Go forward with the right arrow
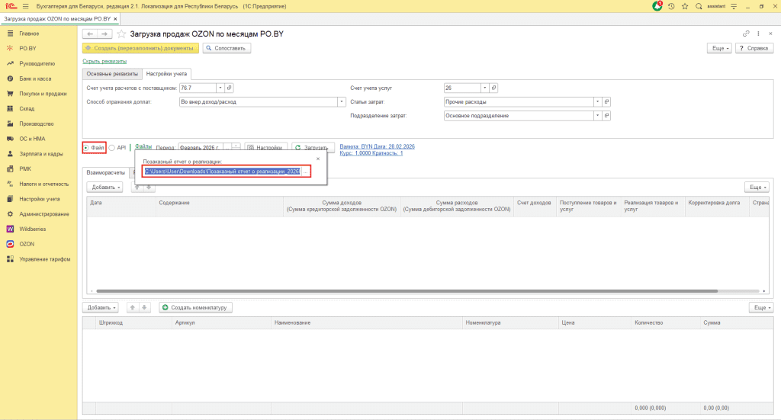Image resolution: width=781 pixels, height=420 pixels. [x=104, y=34]
